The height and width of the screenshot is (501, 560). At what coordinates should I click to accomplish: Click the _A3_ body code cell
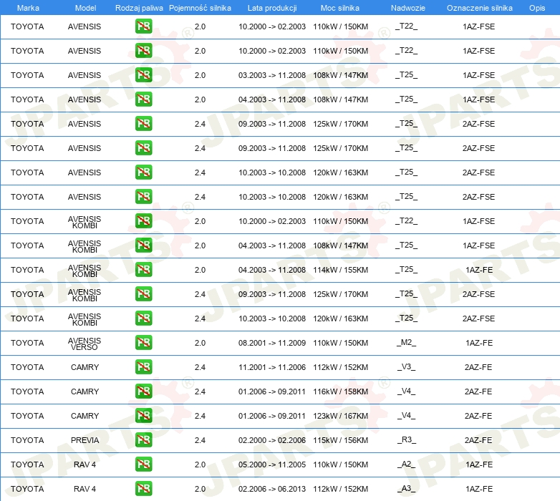[x=407, y=489]
